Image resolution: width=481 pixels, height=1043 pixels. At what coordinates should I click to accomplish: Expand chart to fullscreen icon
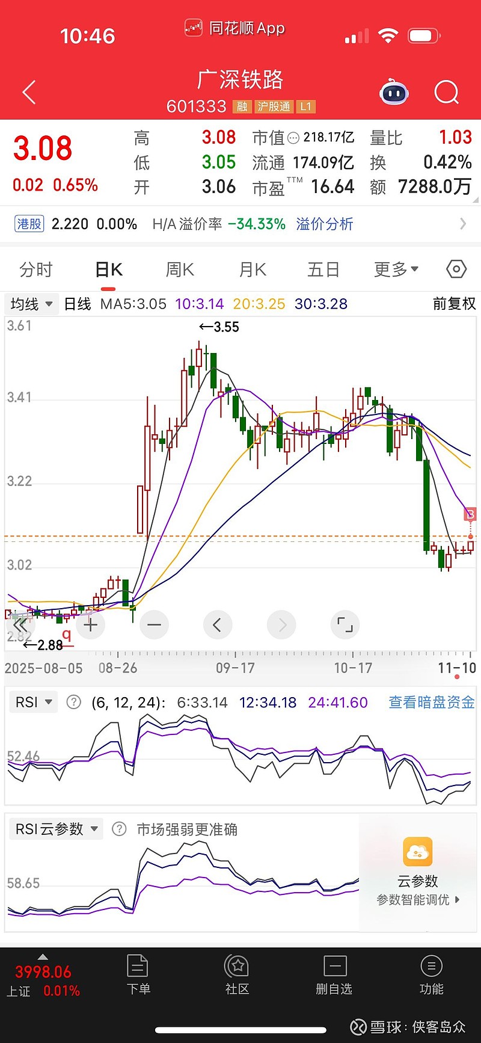[x=345, y=625]
